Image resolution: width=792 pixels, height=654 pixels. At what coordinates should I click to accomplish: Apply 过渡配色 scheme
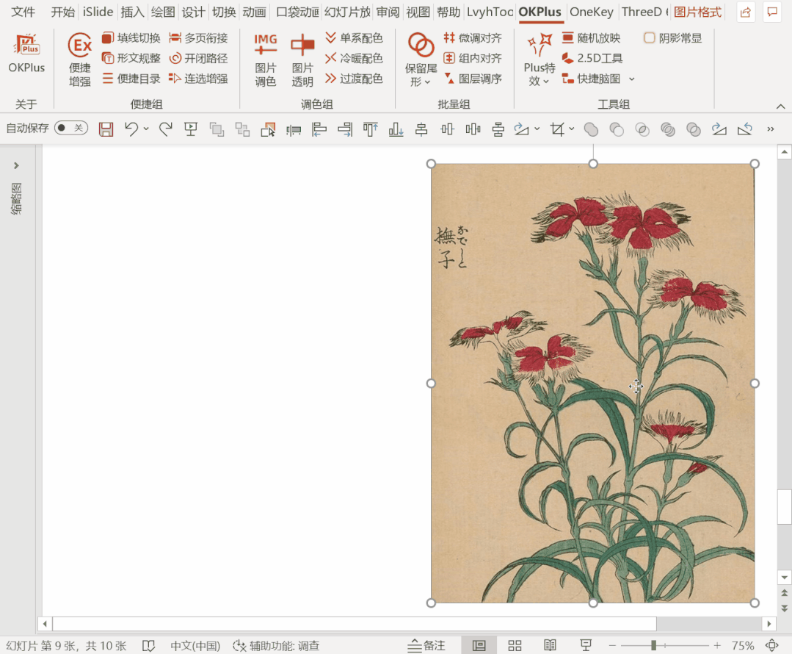[354, 79]
